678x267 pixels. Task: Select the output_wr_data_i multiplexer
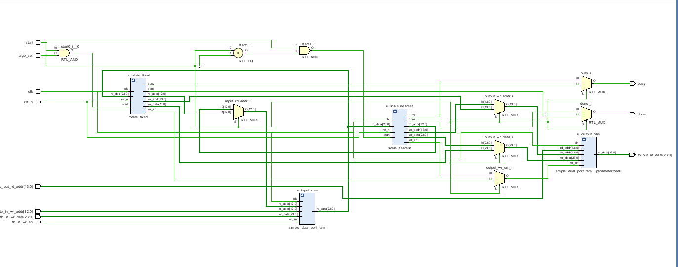pos(499,148)
